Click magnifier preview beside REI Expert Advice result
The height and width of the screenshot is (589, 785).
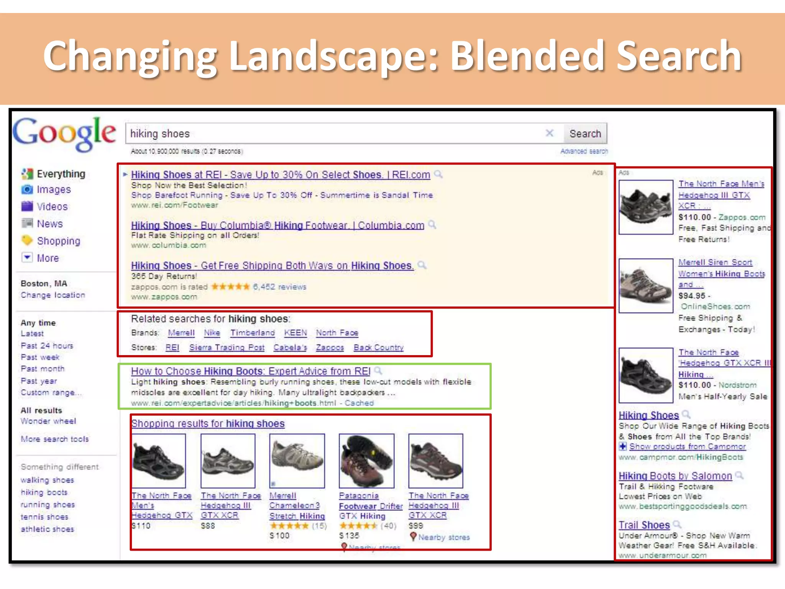pos(378,370)
